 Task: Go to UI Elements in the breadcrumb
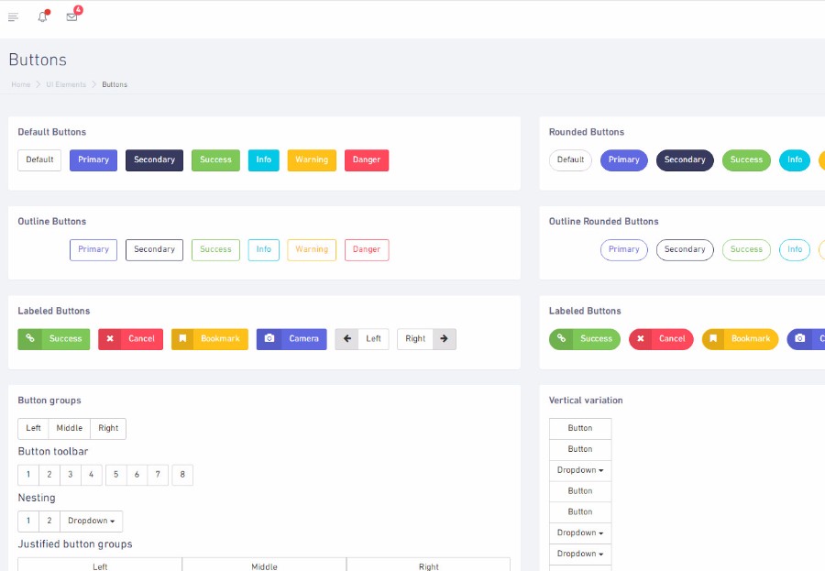click(66, 84)
